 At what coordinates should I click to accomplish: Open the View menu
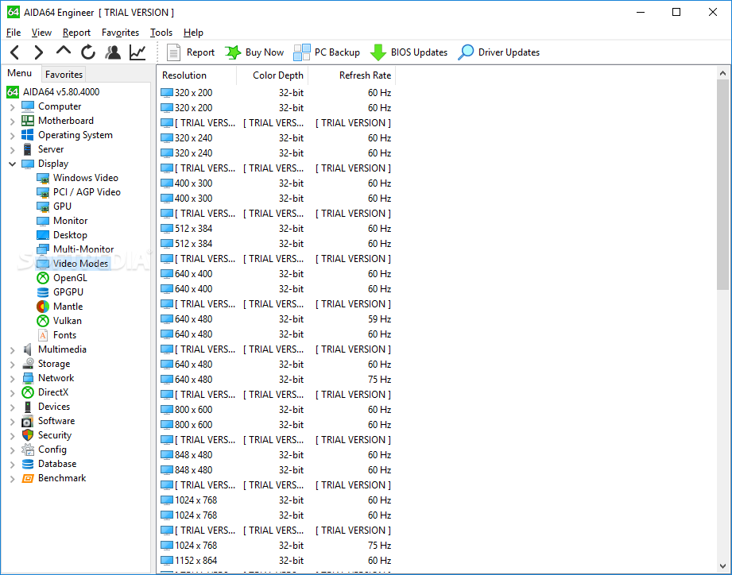(41, 33)
